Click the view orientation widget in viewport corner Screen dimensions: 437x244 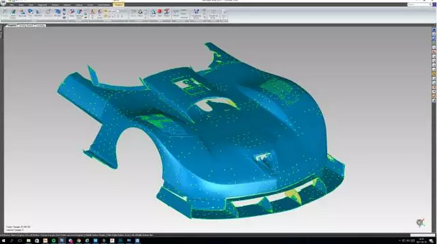tap(420, 223)
